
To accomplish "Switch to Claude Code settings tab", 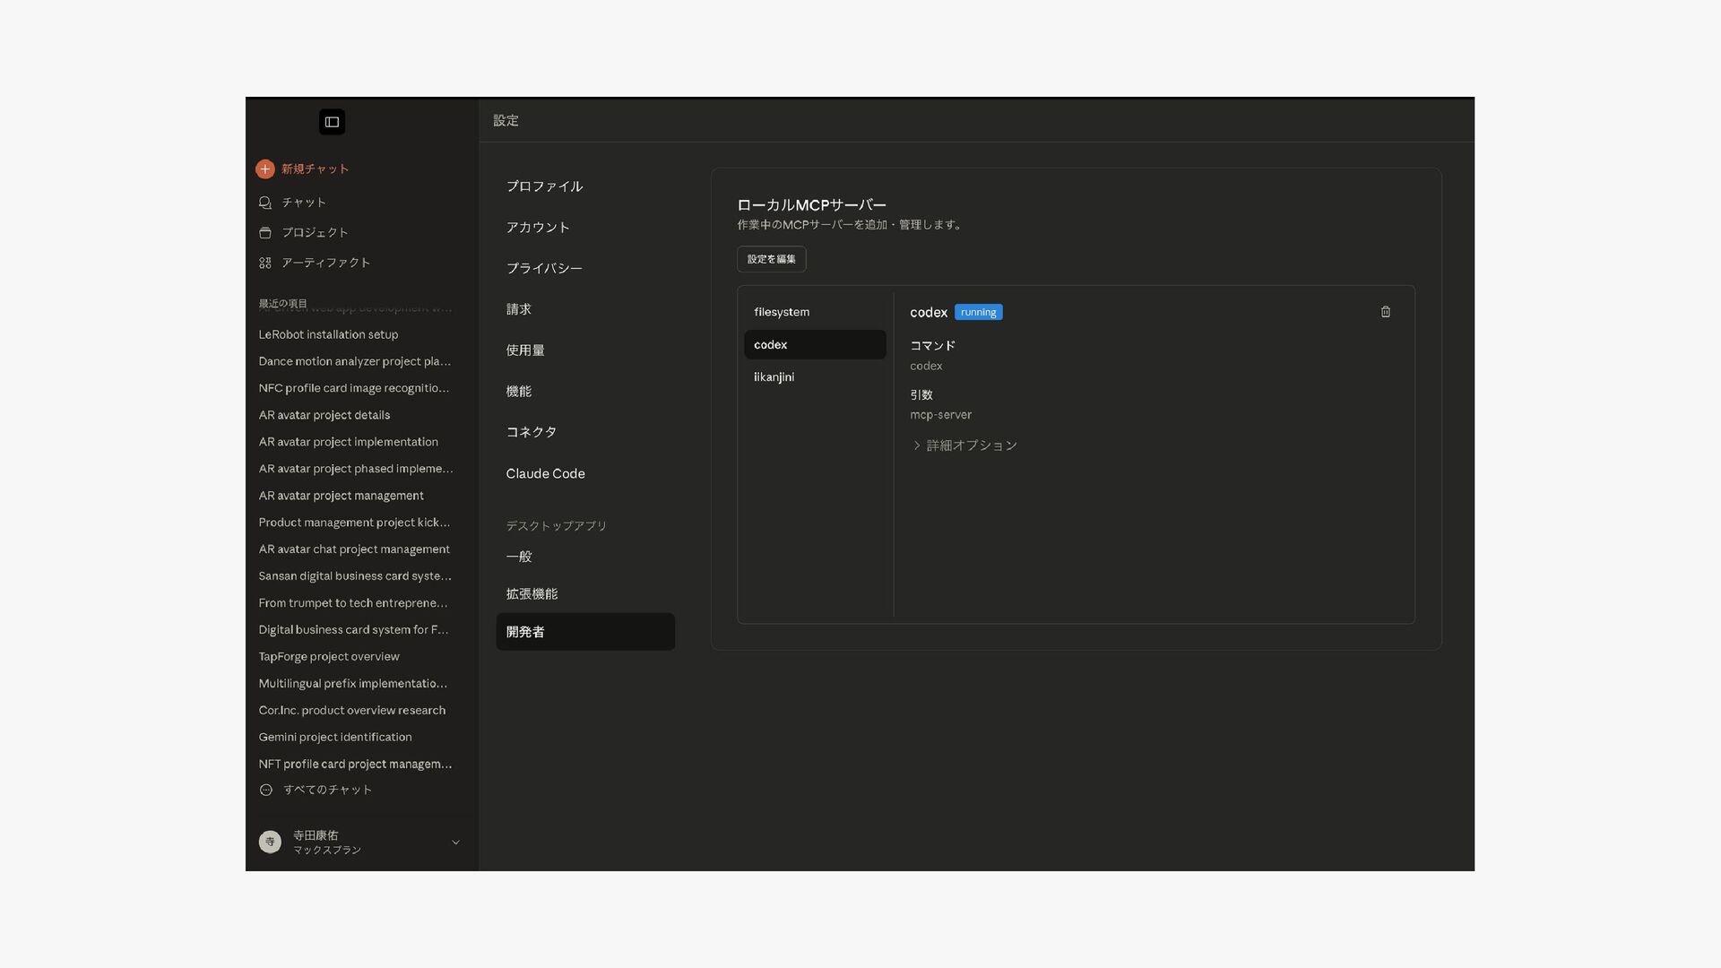I will [x=545, y=473].
